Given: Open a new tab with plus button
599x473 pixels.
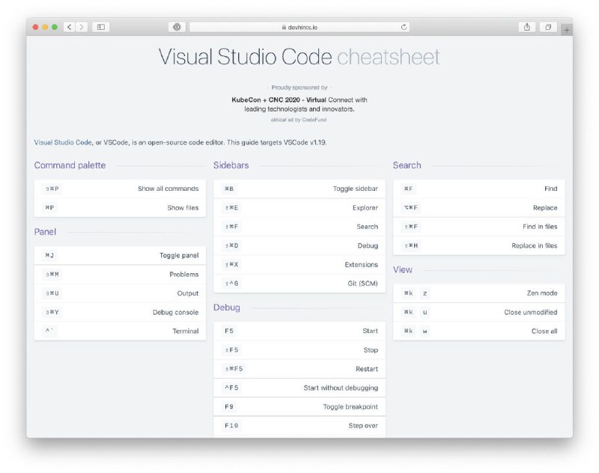Looking at the screenshot, I should coord(566,29).
